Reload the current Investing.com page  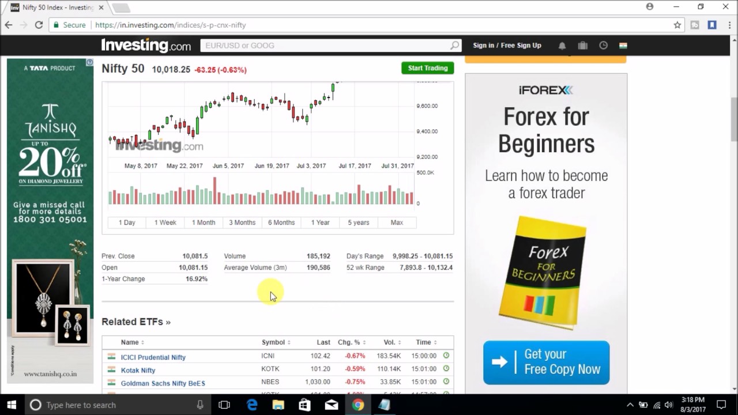coord(39,25)
